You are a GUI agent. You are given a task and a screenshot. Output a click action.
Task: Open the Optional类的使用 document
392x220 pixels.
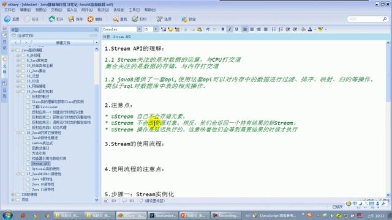[x=45, y=169]
